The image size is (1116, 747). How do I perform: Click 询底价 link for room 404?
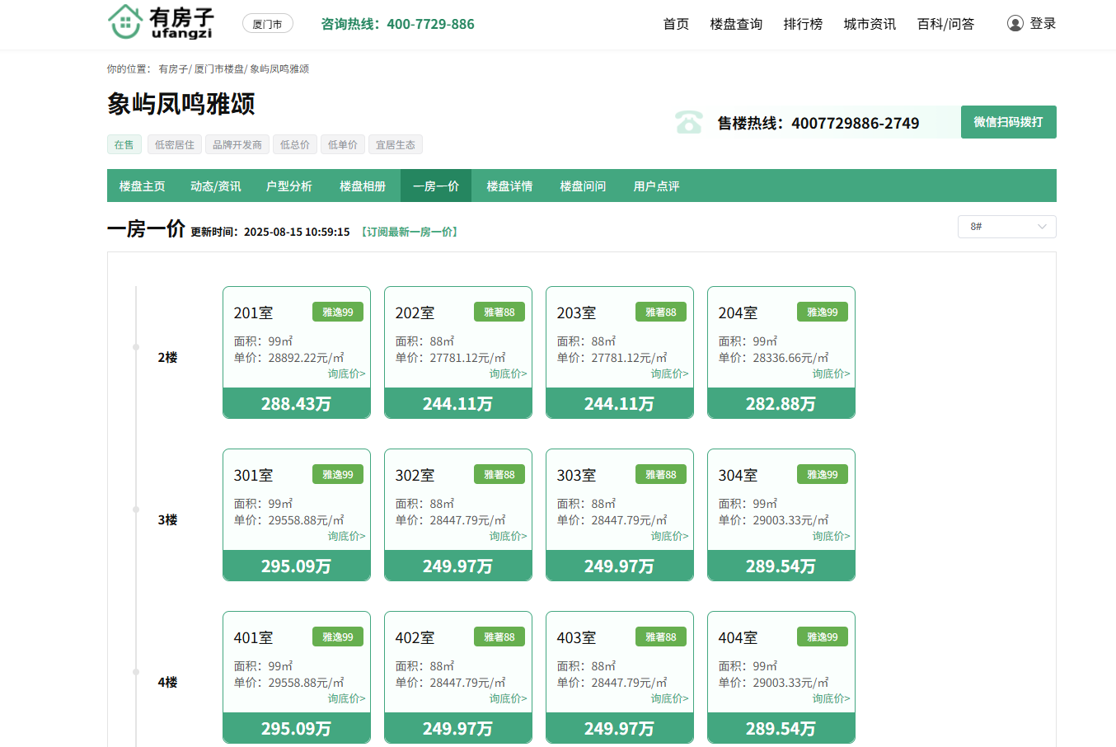point(832,699)
